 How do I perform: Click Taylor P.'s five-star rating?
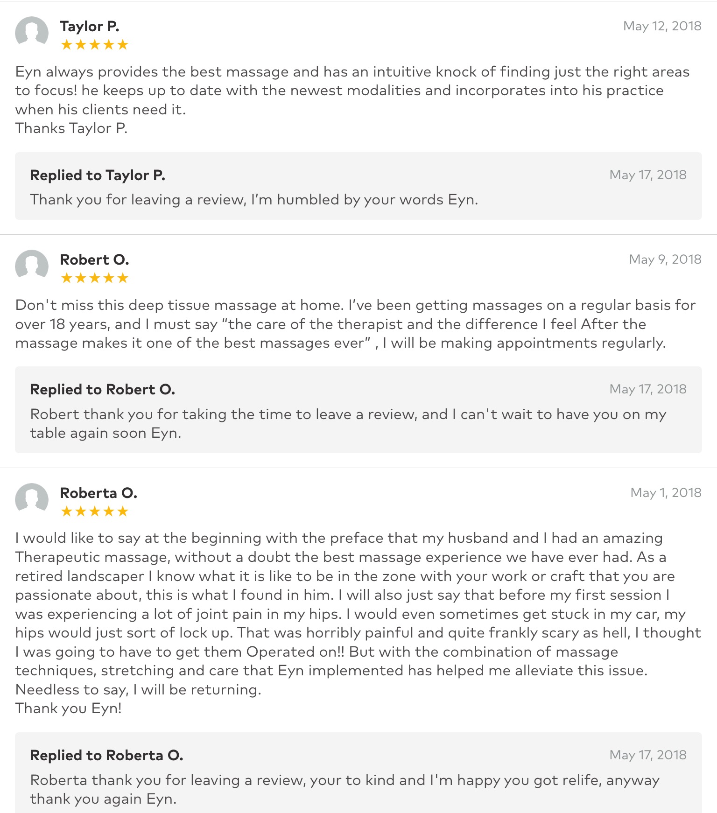tap(94, 45)
